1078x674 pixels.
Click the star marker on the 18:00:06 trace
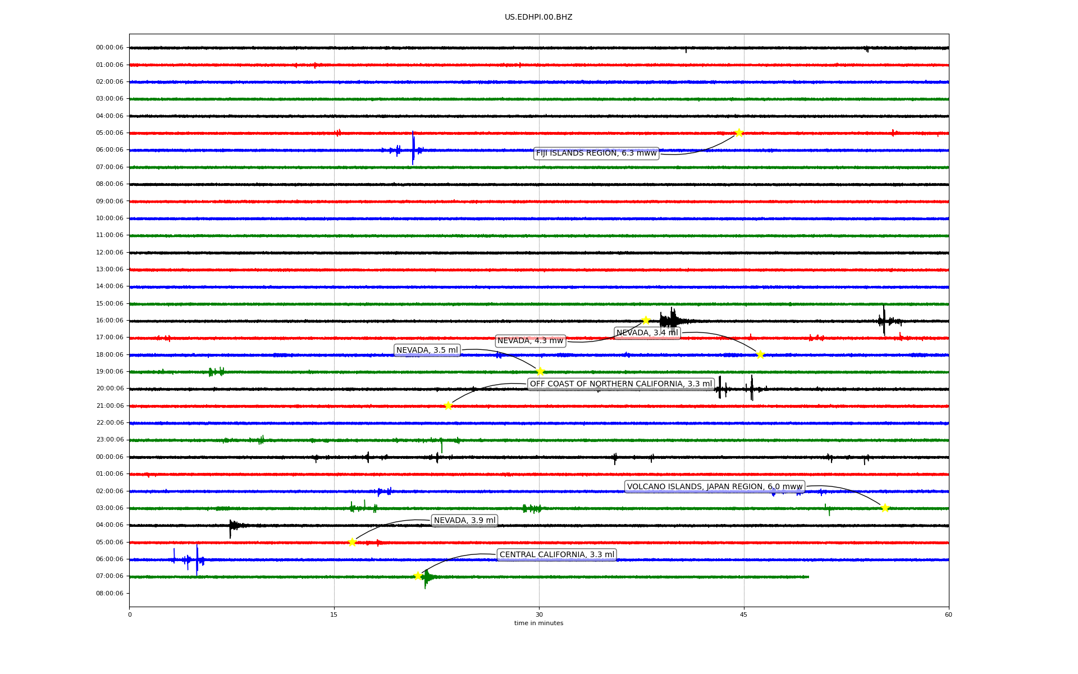pos(760,354)
